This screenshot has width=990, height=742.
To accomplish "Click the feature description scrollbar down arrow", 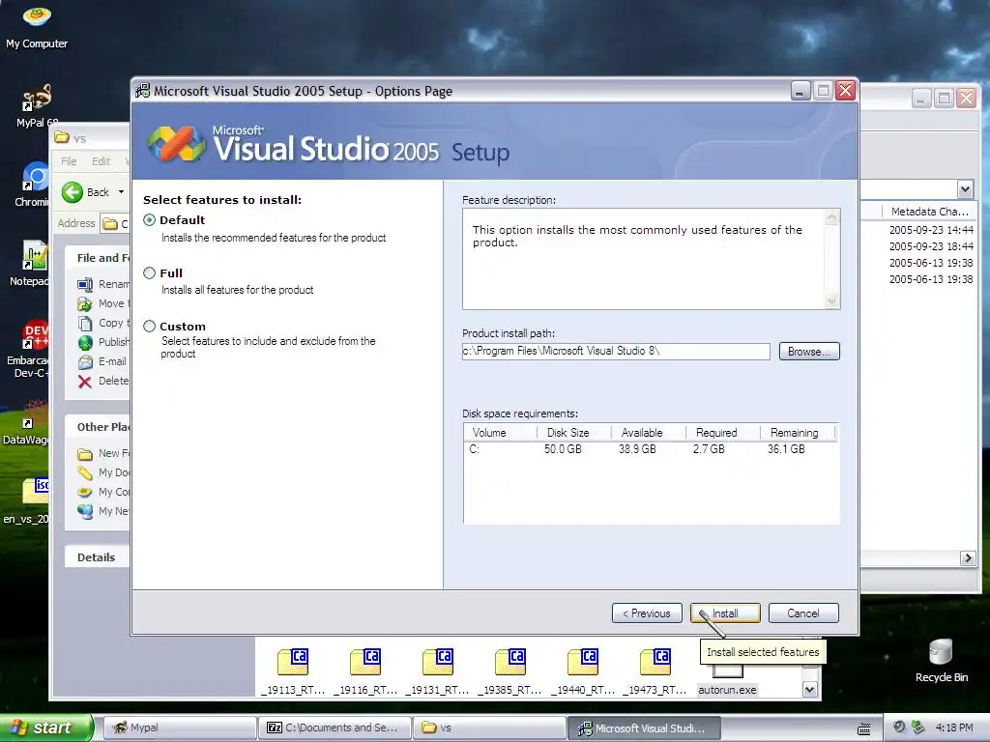I will [x=832, y=301].
